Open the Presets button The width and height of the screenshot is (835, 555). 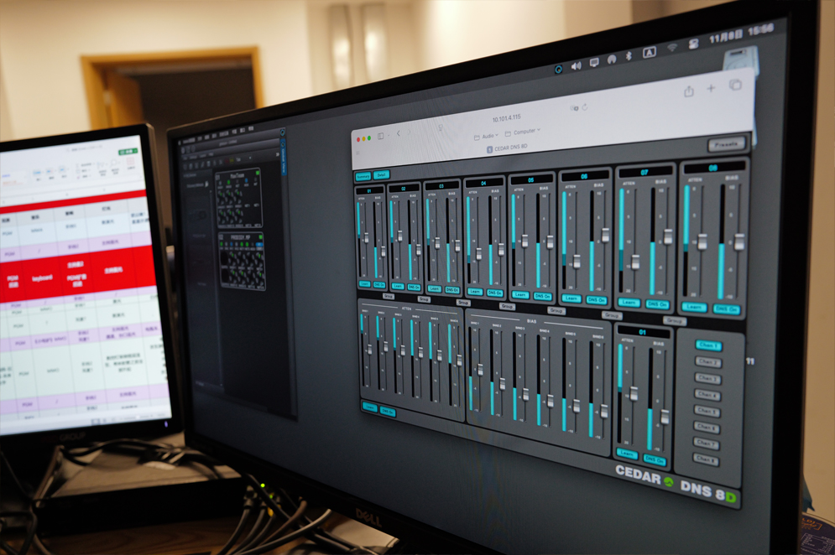pyautogui.click(x=726, y=144)
